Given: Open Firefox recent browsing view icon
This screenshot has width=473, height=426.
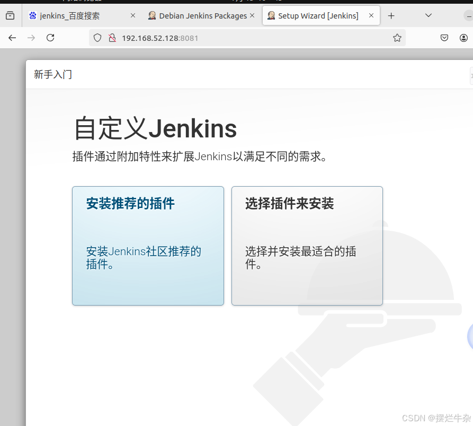Looking at the screenshot, I should click(10, 15).
